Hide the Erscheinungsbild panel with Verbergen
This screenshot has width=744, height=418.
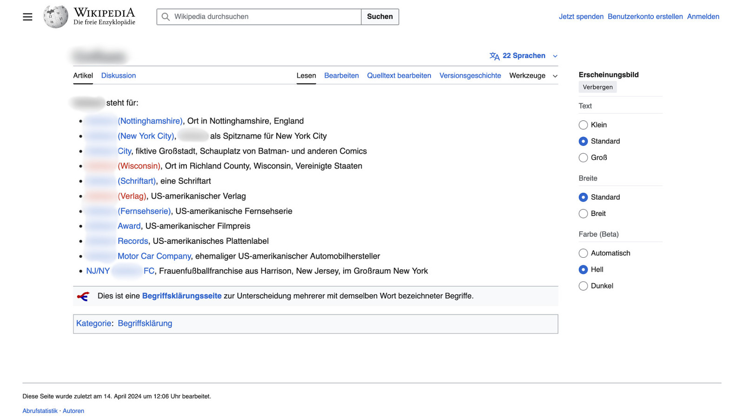pyautogui.click(x=598, y=87)
